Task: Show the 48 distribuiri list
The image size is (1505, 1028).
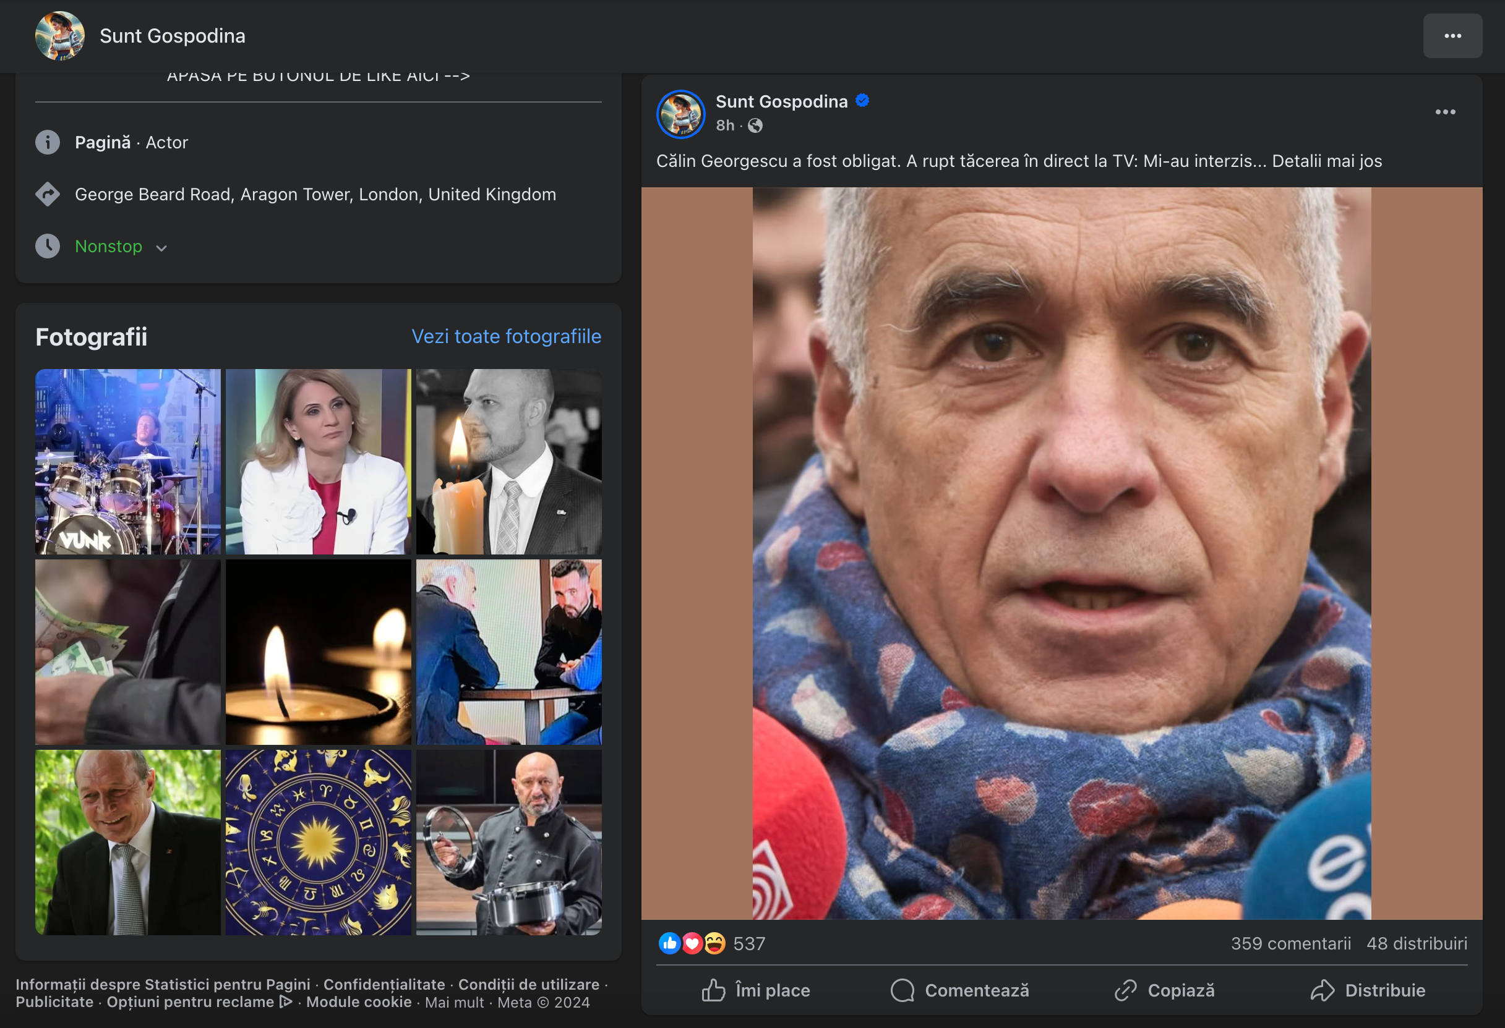Action: pos(1417,943)
